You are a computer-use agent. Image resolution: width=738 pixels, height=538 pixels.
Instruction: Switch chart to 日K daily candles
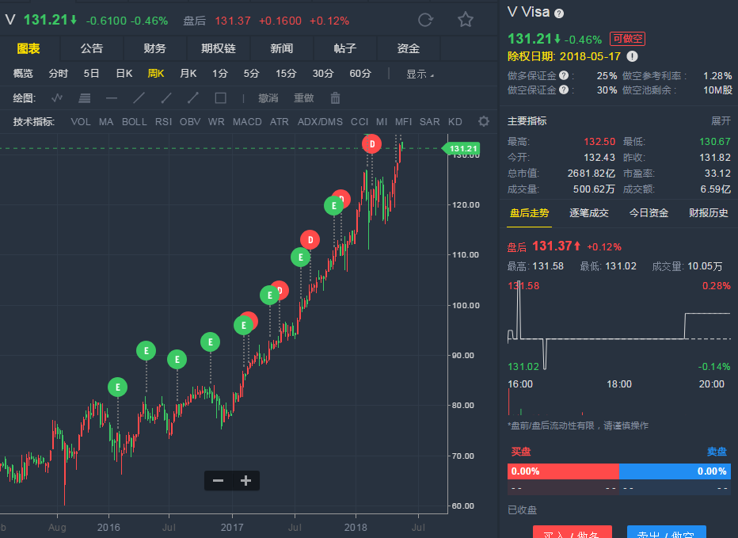(124, 74)
